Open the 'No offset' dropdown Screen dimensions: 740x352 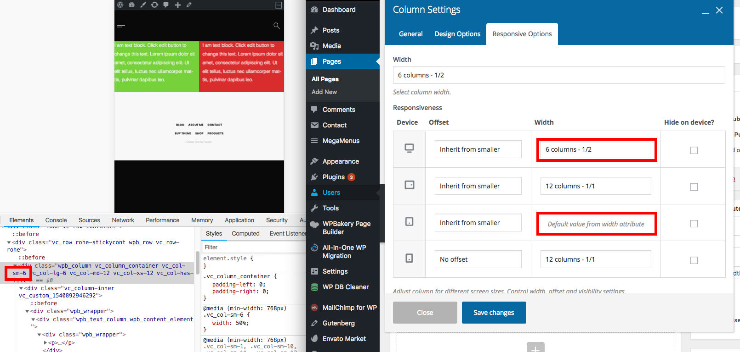478,259
